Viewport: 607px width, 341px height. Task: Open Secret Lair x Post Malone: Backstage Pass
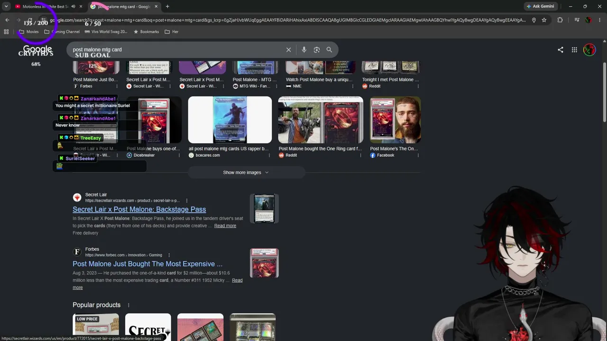point(139,209)
